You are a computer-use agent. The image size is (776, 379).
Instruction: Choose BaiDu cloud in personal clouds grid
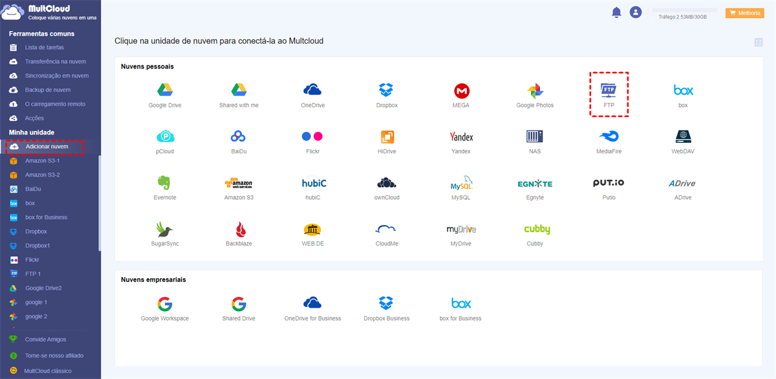(x=239, y=141)
